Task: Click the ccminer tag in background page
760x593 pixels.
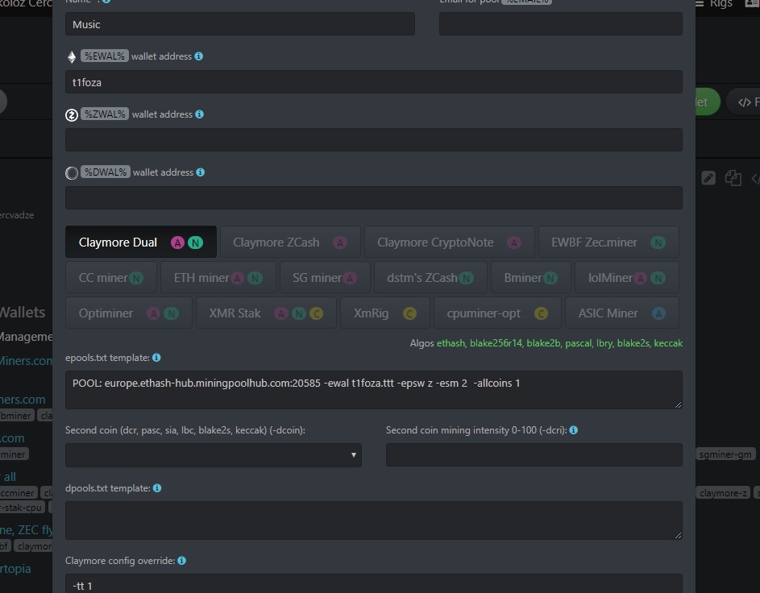Action: pyautogui.click(x=18, y=493)
